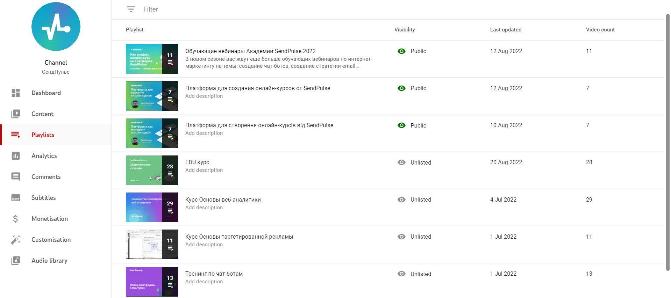Add description to Тренинг по чат-ботам
This screenshot has height=298, width=671.
click(204, 282)
